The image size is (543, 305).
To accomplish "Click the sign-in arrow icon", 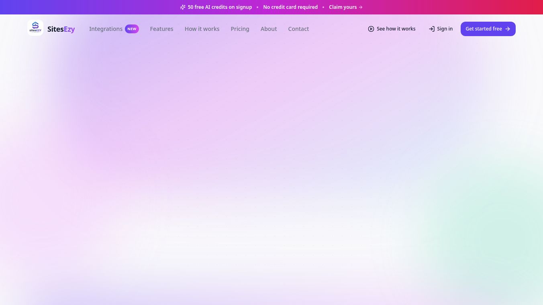I will click(x=432, y=29).
